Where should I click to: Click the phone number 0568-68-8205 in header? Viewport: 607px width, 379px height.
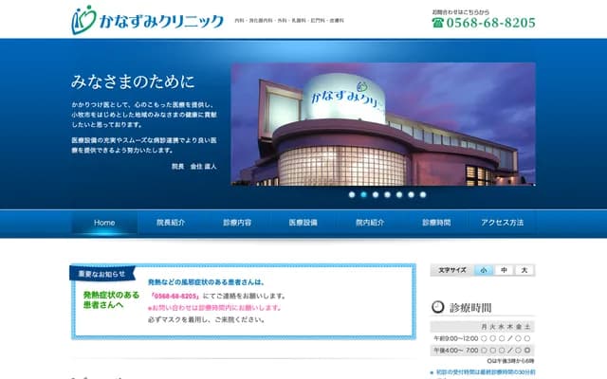491,23
